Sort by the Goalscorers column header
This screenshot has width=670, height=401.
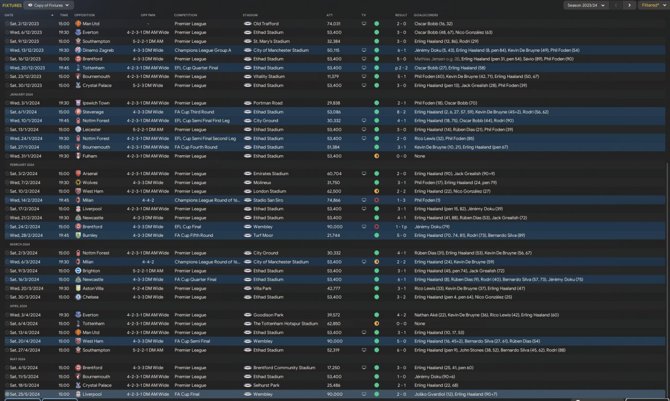(426, 15)
